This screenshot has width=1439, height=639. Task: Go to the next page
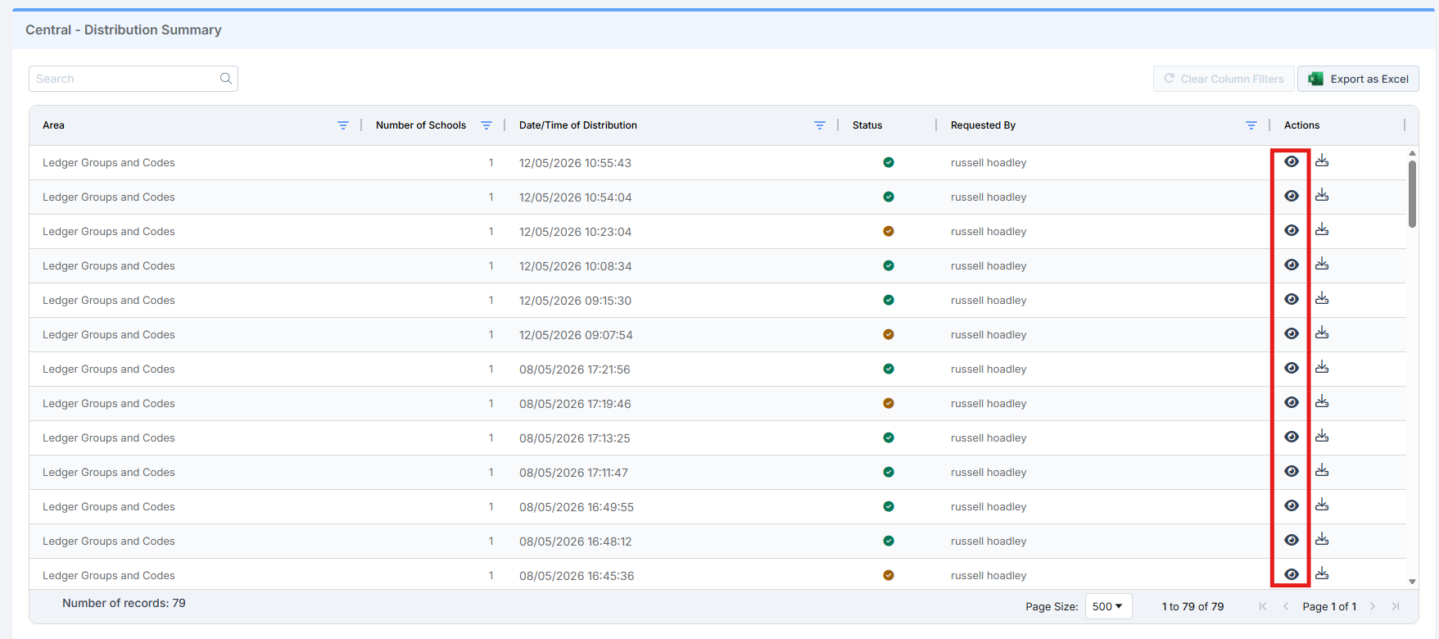tap(1373, 606)
